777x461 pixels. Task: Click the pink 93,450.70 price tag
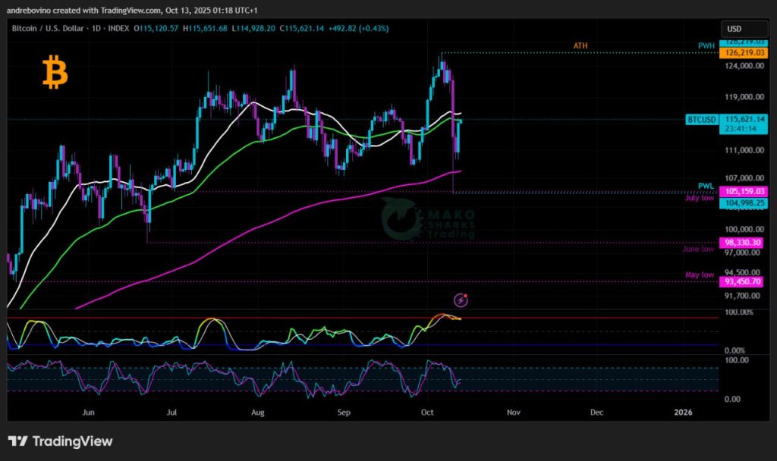[x=744, y=281]
